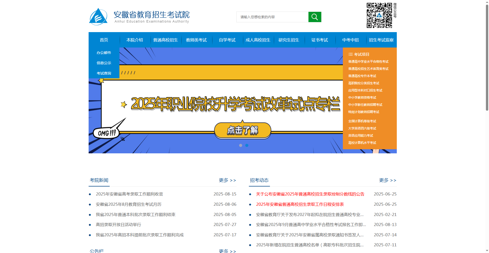489x253 pixels.
Task: Click inside the search input box
Action: [272, 17]
